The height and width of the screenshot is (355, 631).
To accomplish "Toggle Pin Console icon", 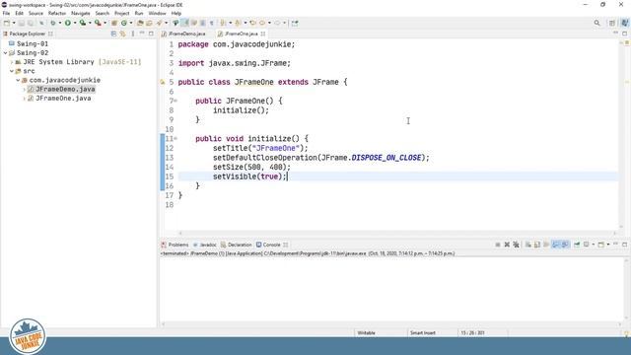I will coord(577,245).
